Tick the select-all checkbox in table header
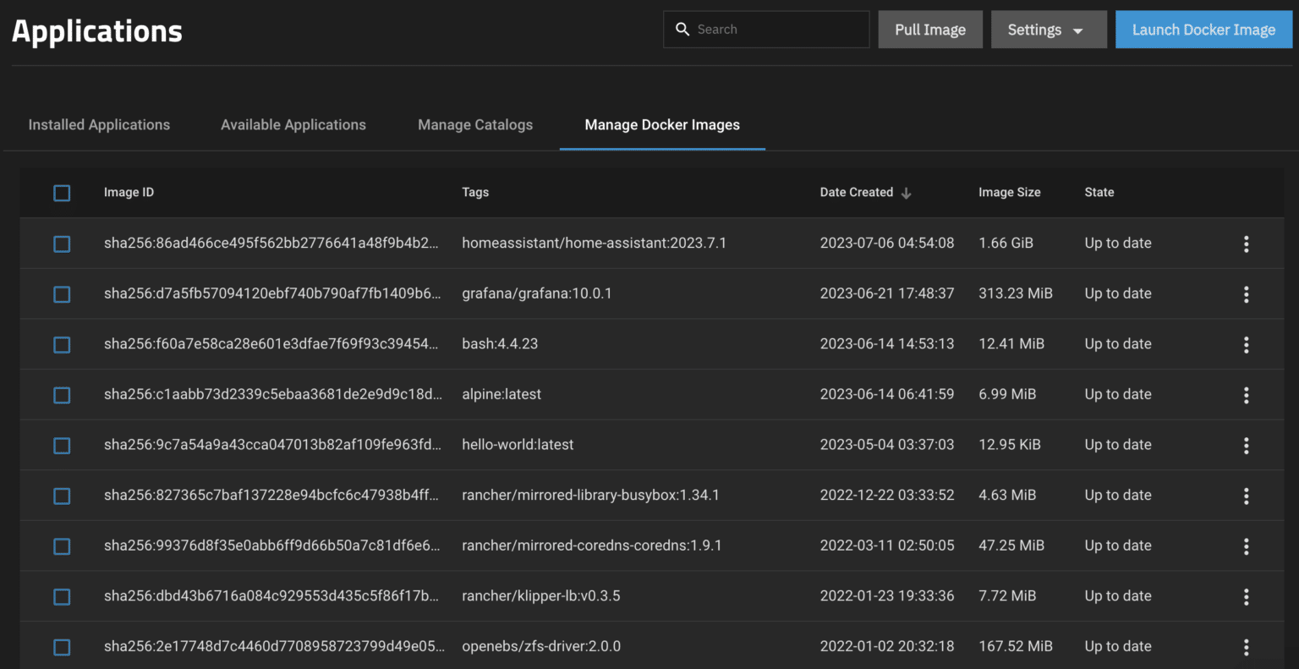Screen dimensions: 1299x669 coord(62,193)
